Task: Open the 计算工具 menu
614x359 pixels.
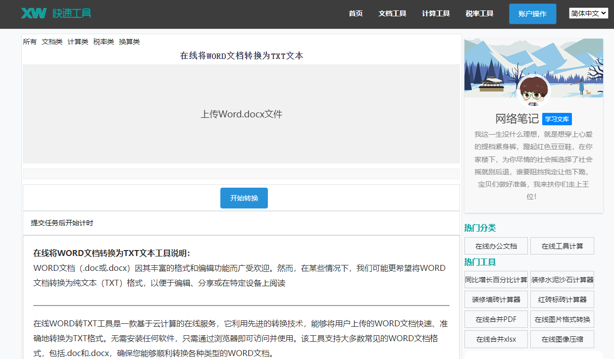Action: (x=436, y=14)
